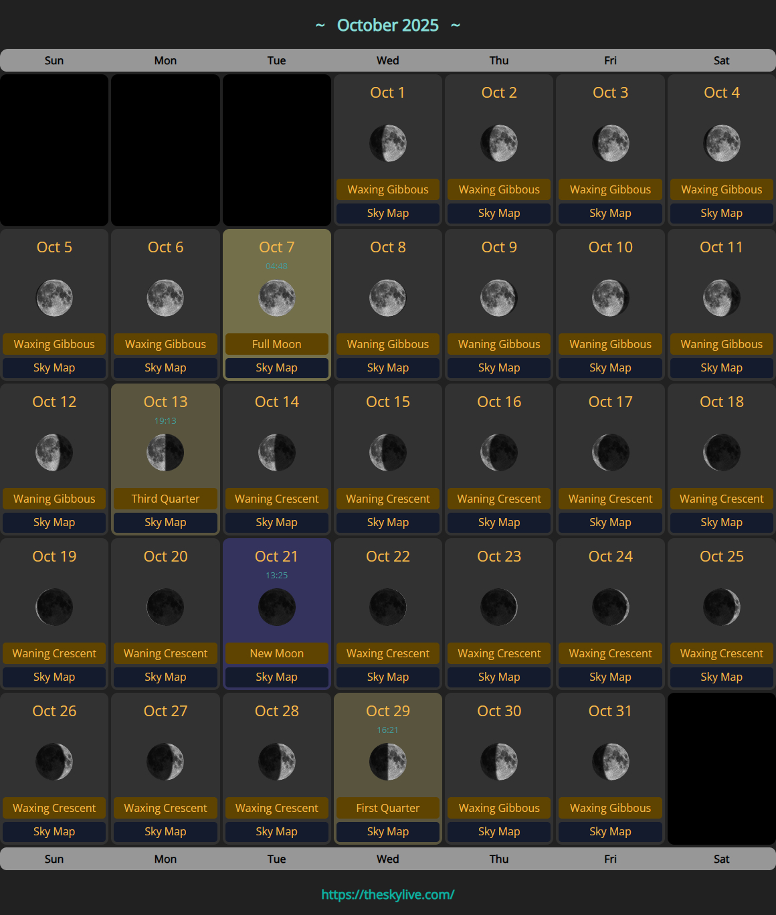Viewport: 776px width, 915px height.
Task: Visit the theskylive.com link
Action: pyautogui.click(x=387, y=894)
